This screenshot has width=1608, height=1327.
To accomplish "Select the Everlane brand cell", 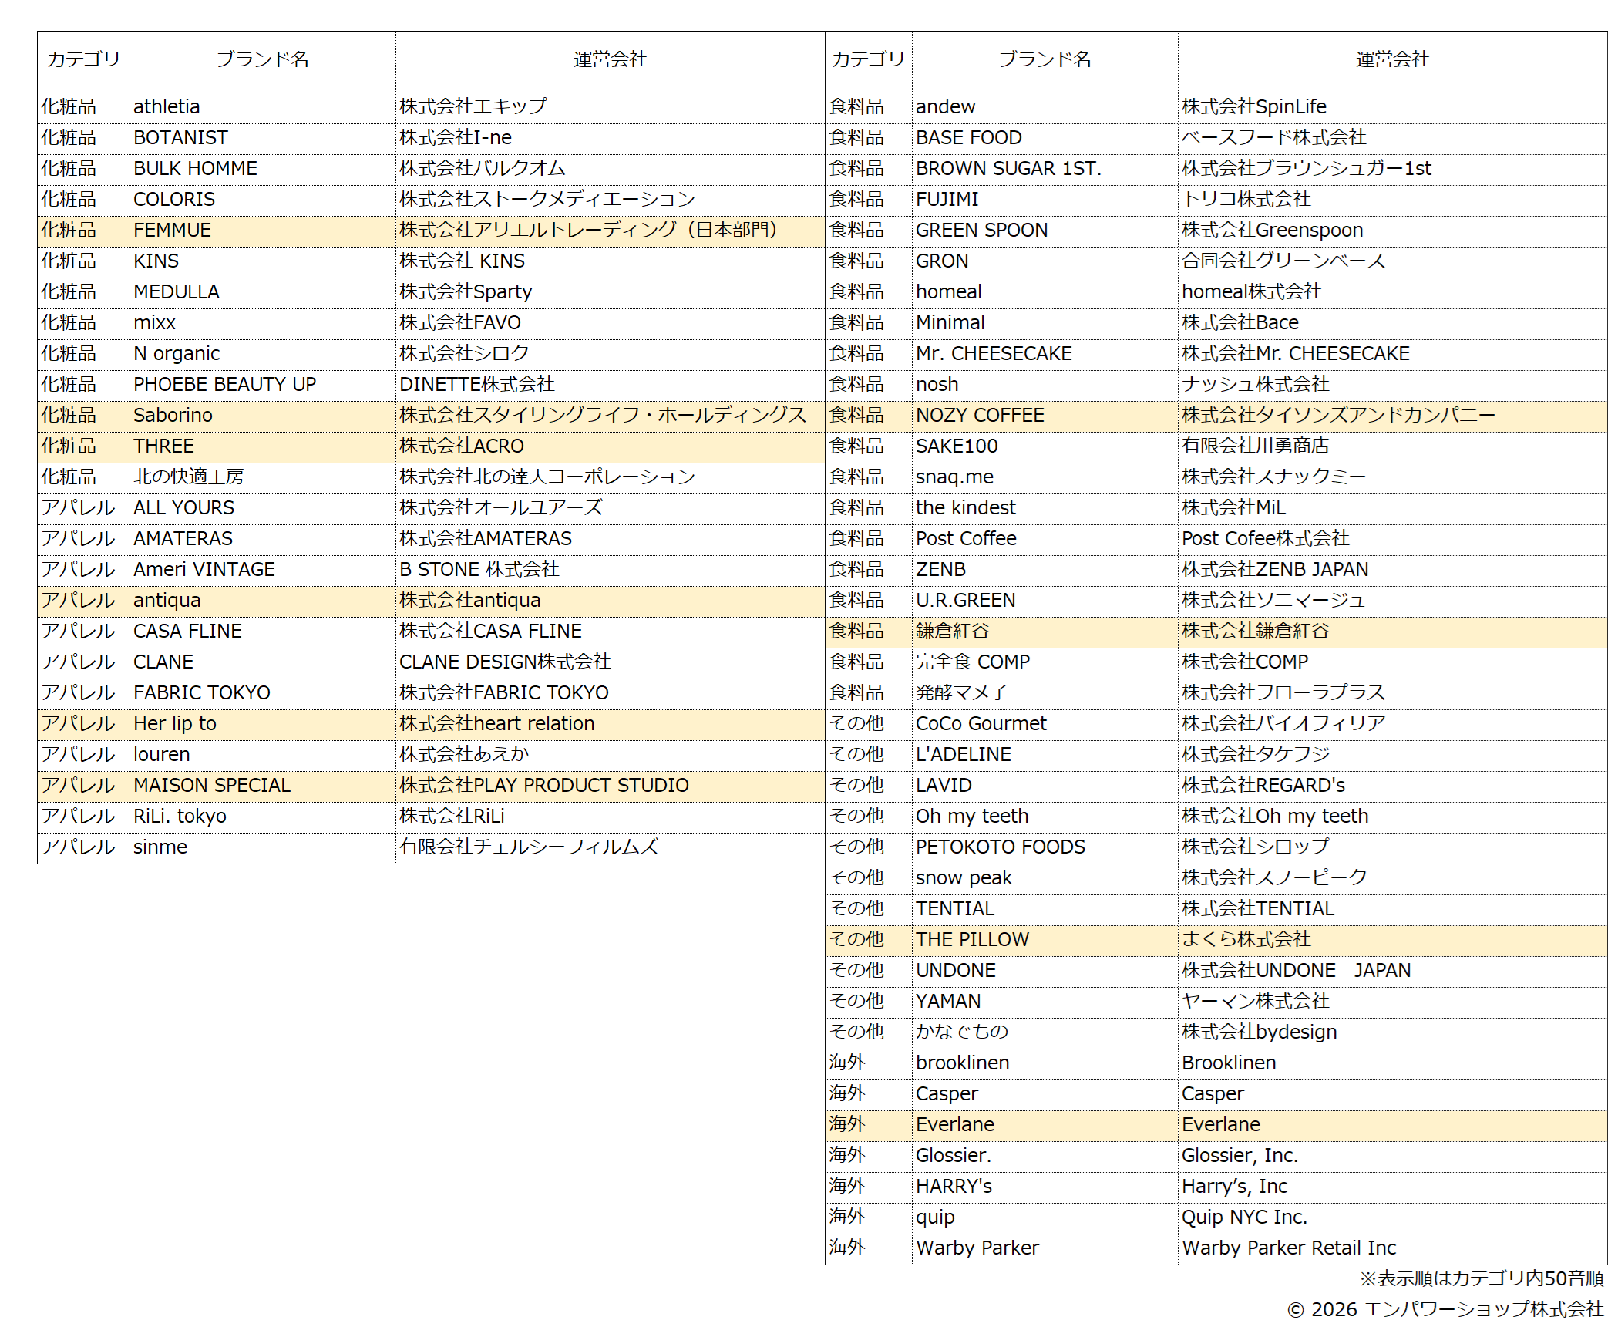I will (955, 1125).
